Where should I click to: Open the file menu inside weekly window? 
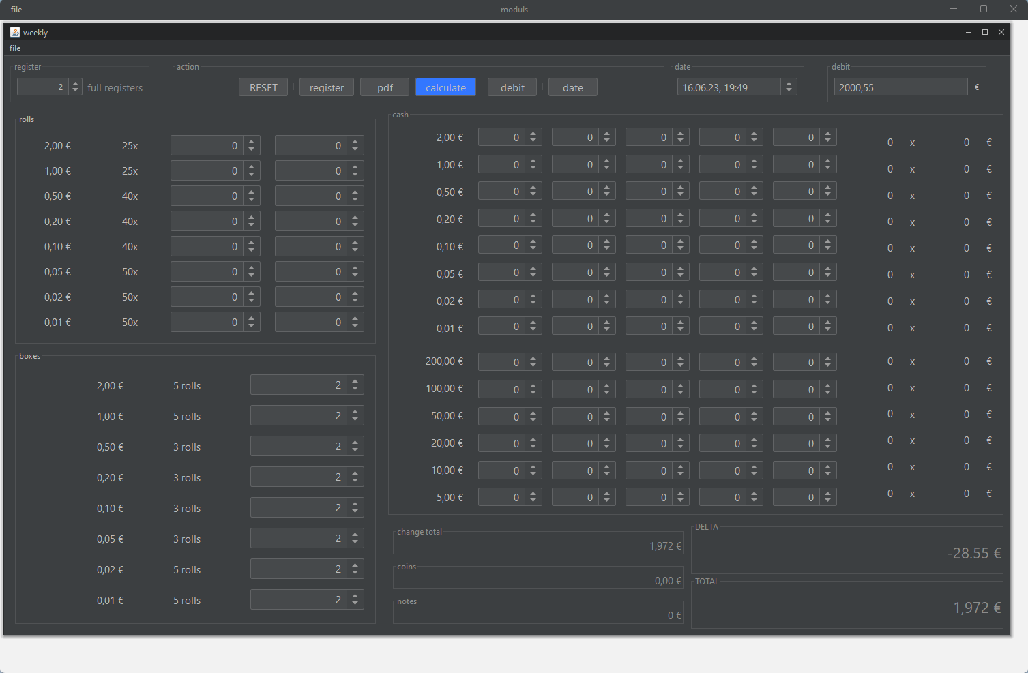pyautogui.click(x=15, y=48)
